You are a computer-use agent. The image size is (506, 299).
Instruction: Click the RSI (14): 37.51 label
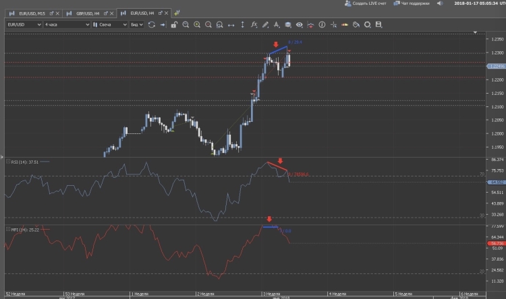tap(25, 162)
